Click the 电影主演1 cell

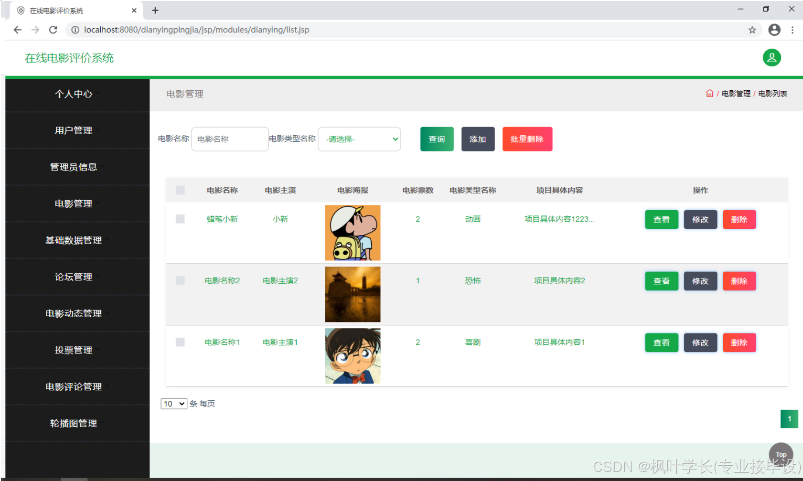tap(280, 342)
